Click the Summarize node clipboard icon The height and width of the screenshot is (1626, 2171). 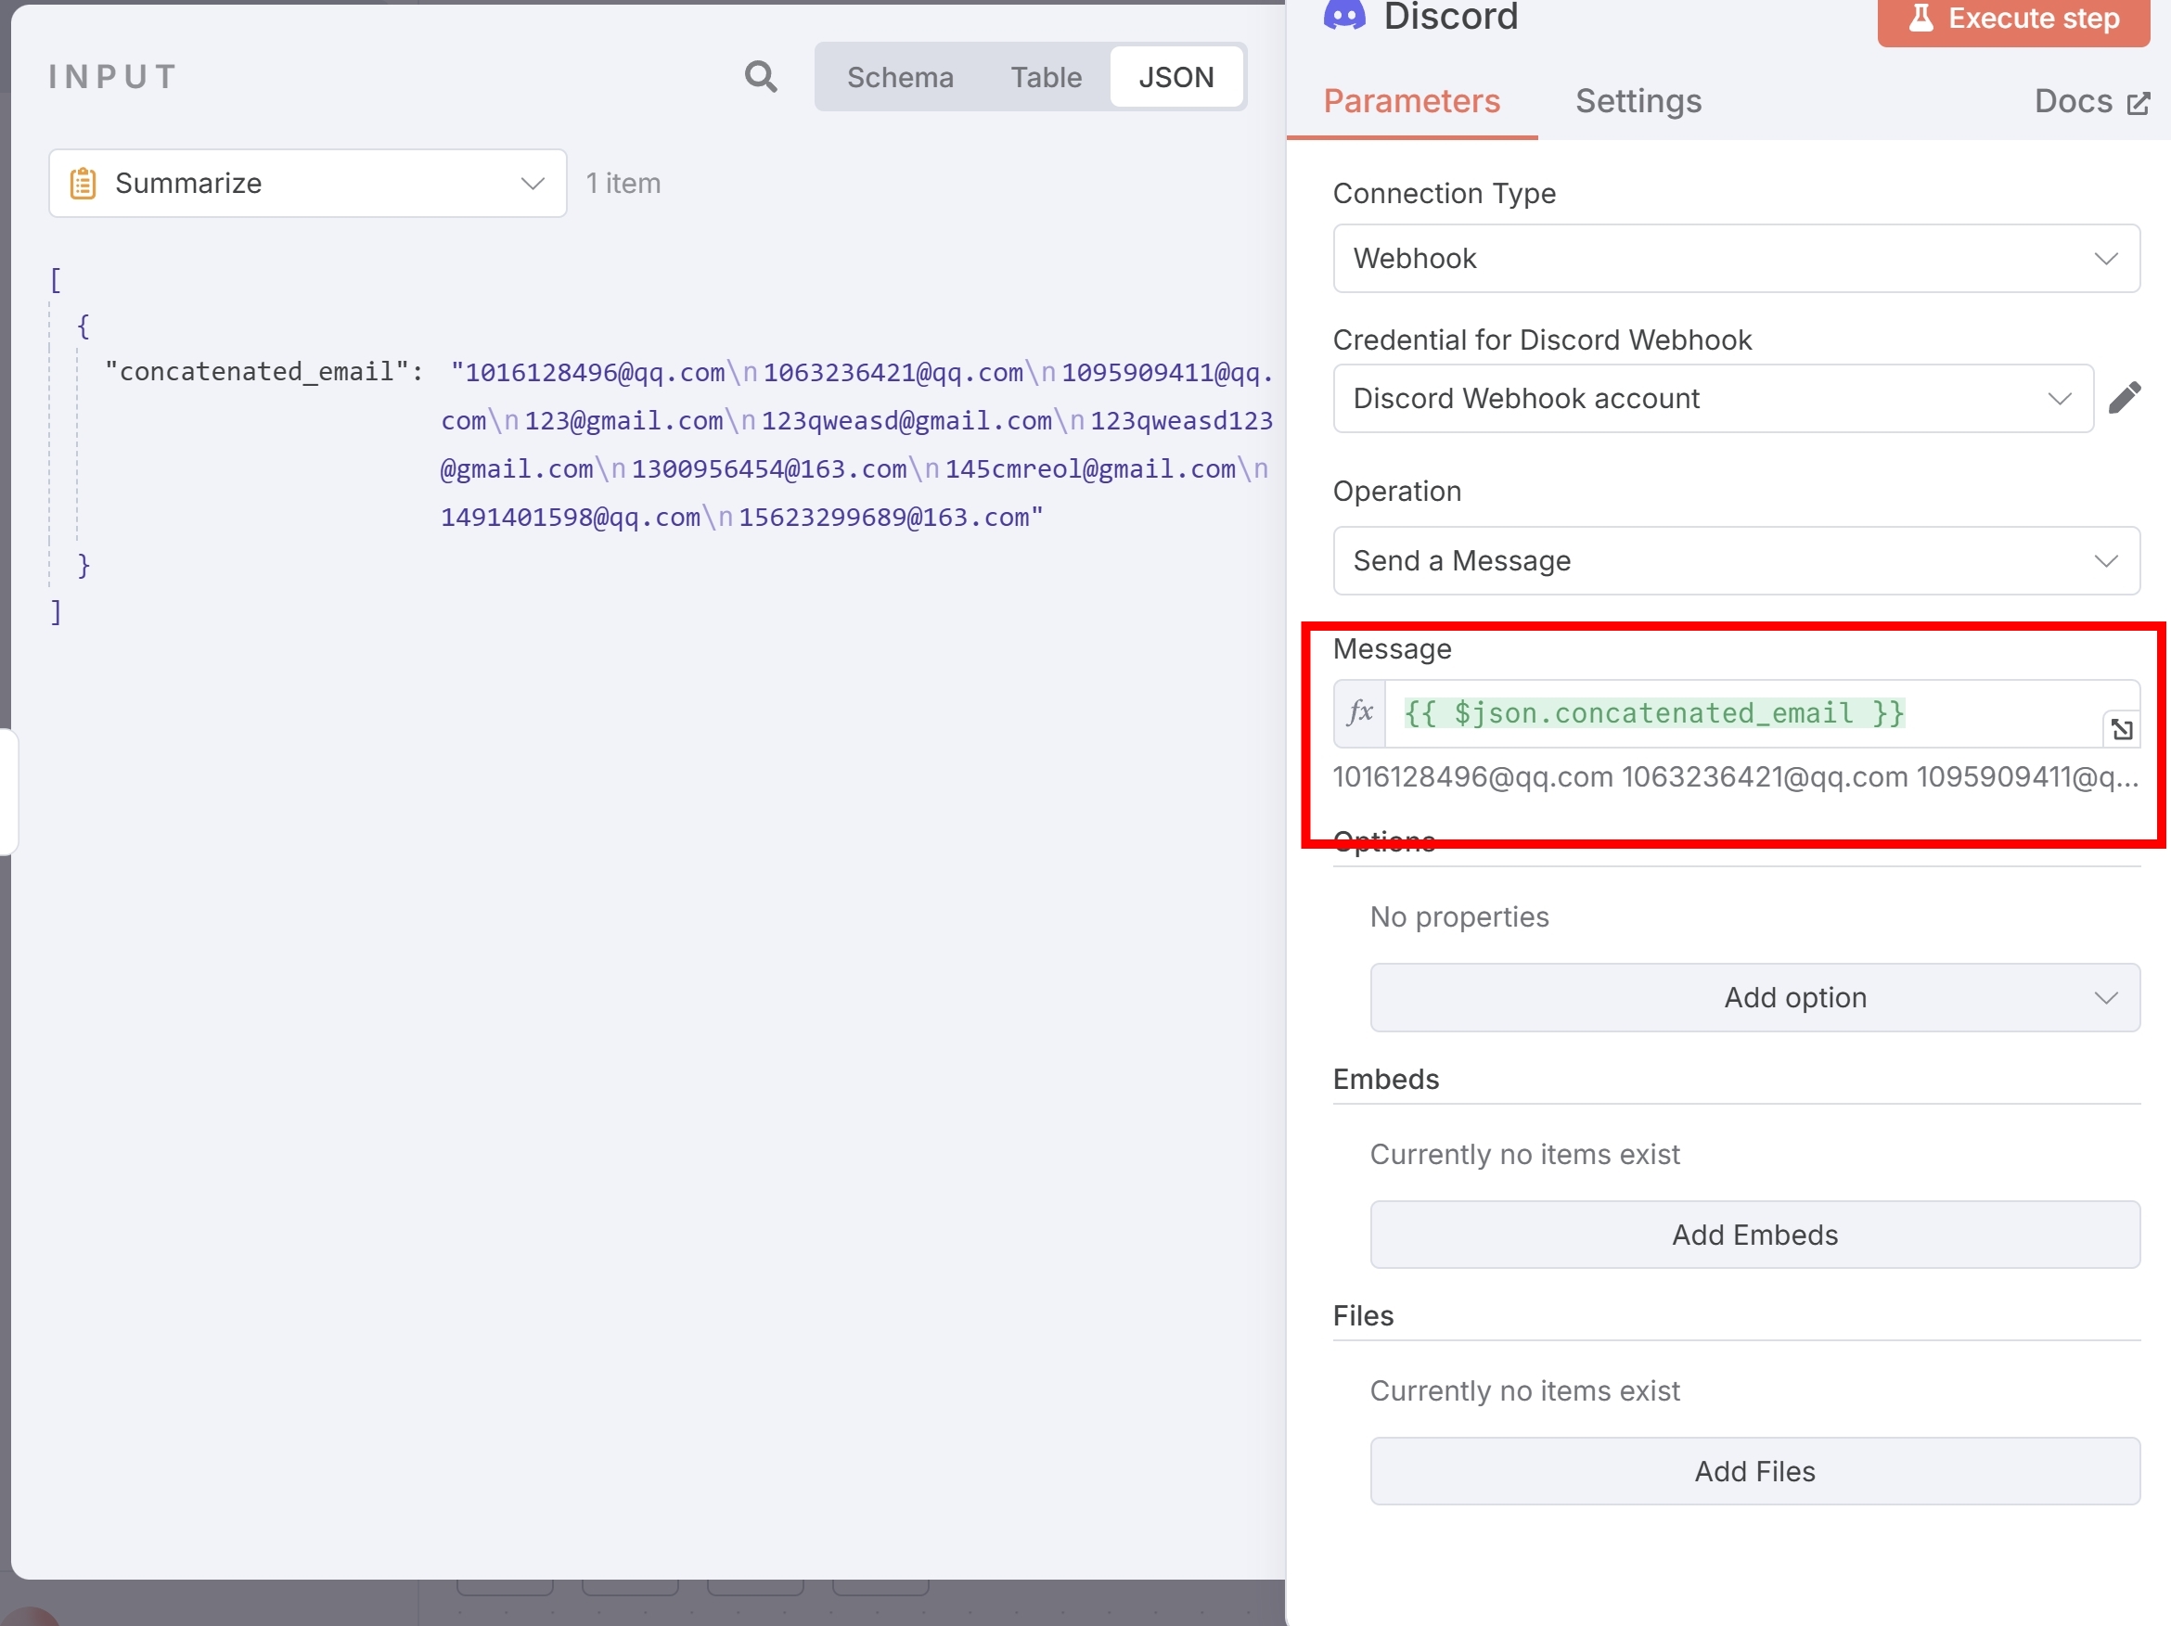pyautogui.click(x=83, y=184)
